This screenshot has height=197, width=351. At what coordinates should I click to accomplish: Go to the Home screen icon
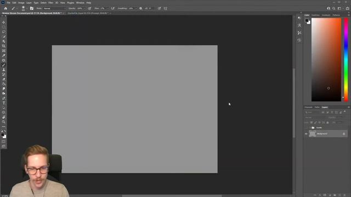pos(5,9)
